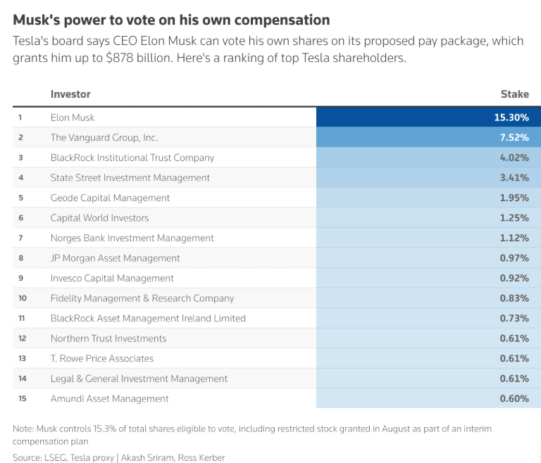Click the 0.92% Invesco stake cell
Image resolution: width=541 pixels, height=463 pixels.
(x=514, y=278)
